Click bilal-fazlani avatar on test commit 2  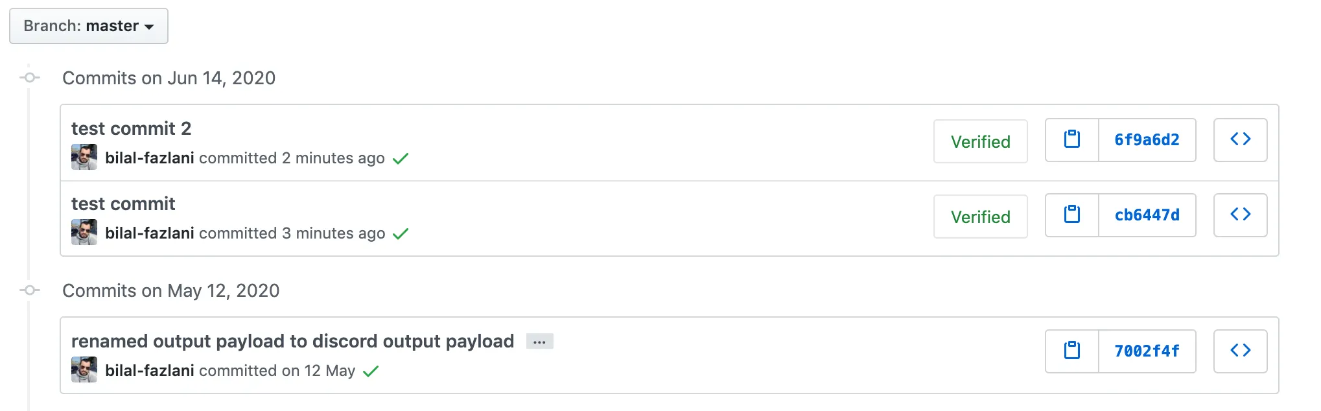84,157
